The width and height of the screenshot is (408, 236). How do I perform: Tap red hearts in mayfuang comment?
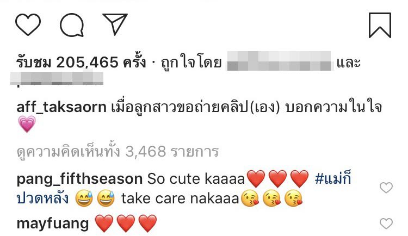pyautogui.click(x=126, y=223)
